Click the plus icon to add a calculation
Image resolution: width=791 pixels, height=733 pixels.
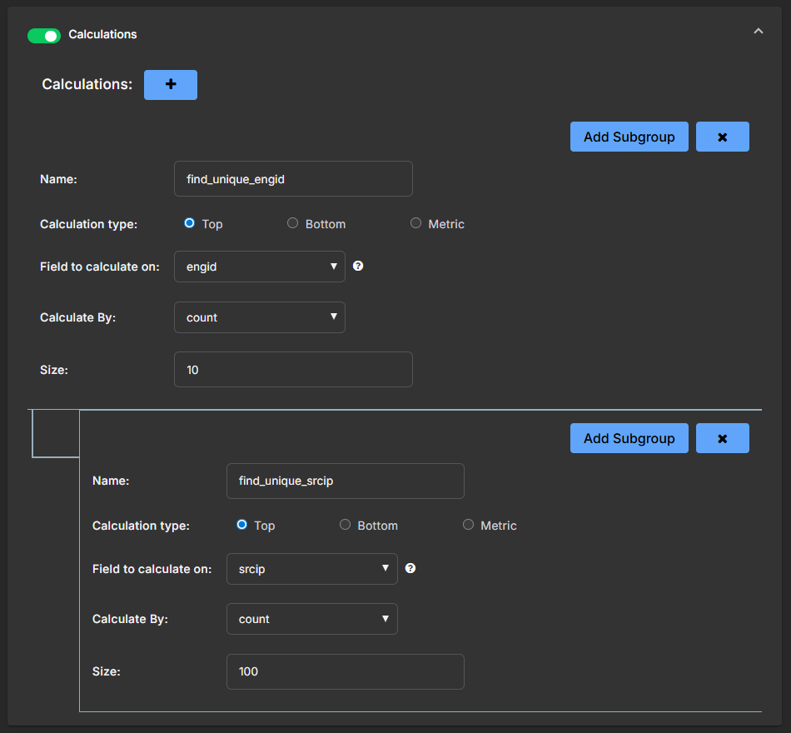171,85
